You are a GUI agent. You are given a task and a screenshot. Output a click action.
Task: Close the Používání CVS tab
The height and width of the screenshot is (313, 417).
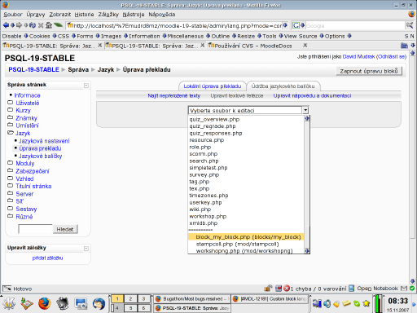coord(305,45)
